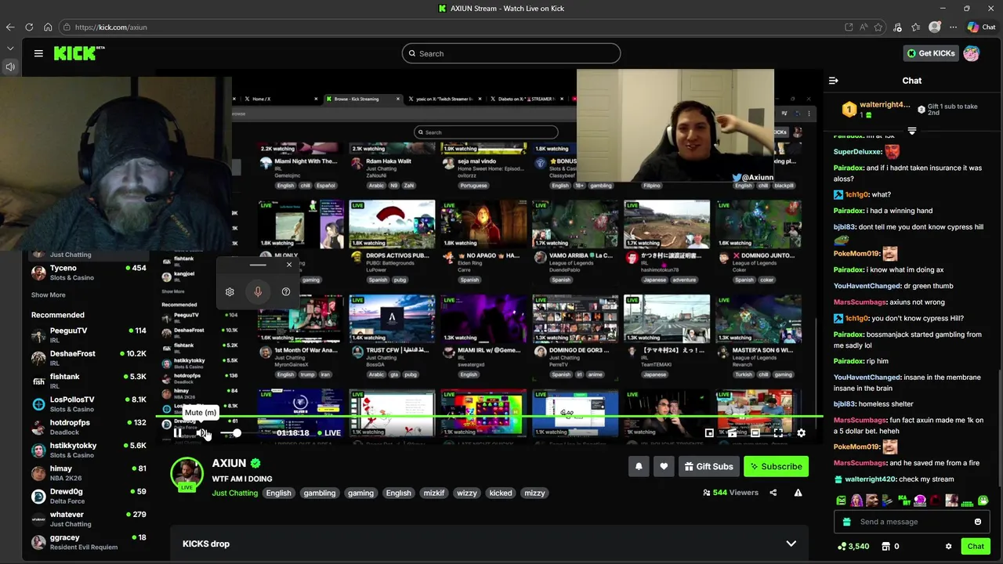Jump to LIVE in the player

click(329, 432)
